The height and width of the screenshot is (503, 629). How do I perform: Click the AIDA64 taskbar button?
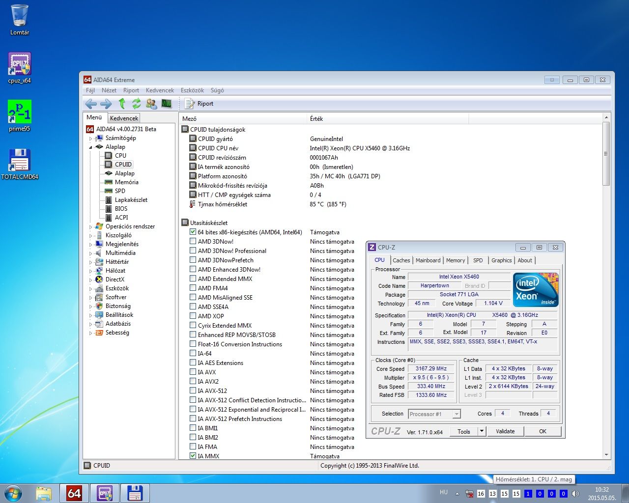(x=74, y=493)
